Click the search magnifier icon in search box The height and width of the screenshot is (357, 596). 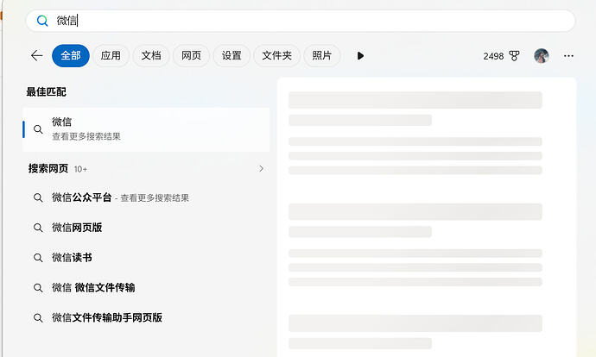[x=42, y=21]
